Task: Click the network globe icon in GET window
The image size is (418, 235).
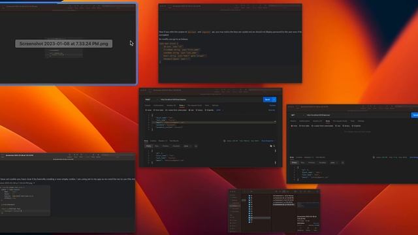Action: pos(374,157)
